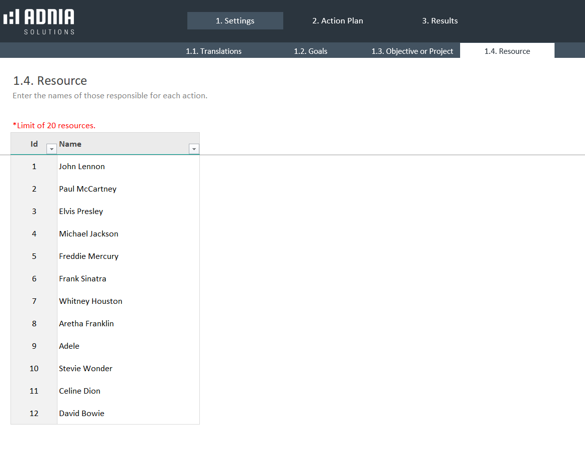
Task: Click the Id cell numbered 10
Action: tap(34, 369)
